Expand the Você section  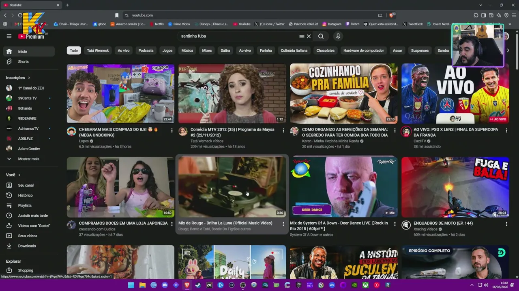[13, 175]
